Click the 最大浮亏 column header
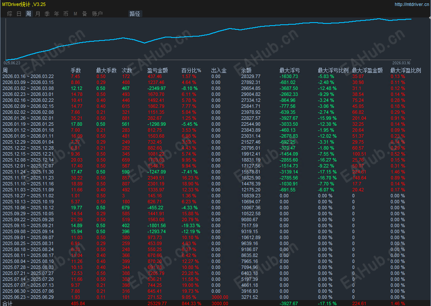The width and height of the screenshot is (431, 306). point(289,70)
